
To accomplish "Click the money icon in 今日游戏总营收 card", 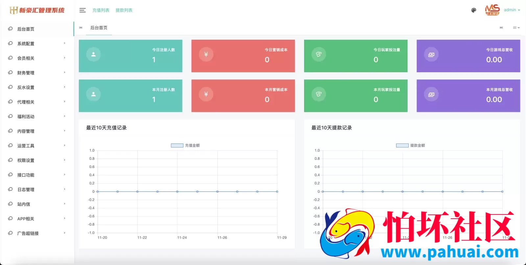I will [431, 55].
